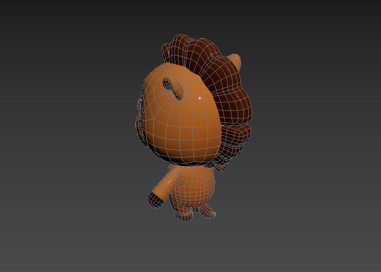Select the lion's tail near the feet
The height and width of the screenshot is (272, 381).
tap(208, 211)
